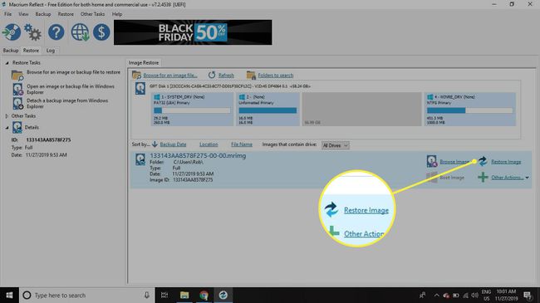The width and height of the screenshot is (540, 303).
Task: Open the Backup menu
Action: 43,14
